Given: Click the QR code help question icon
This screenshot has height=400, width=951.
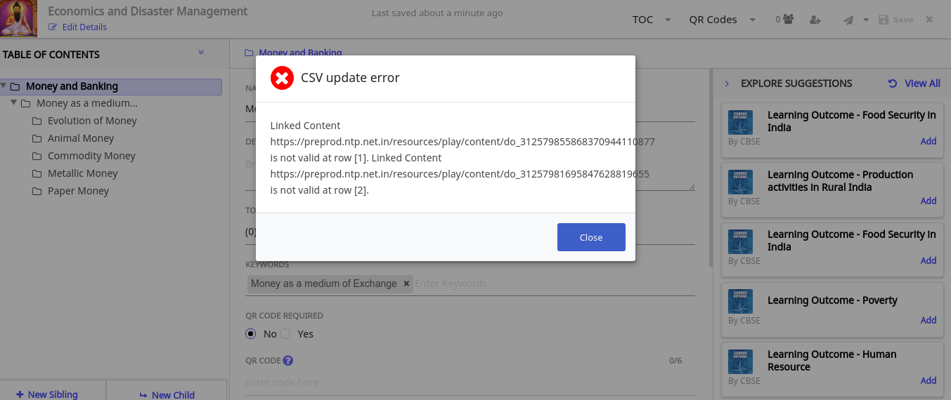Looking at the screenshot, I should pyautogui.click(x=288, y=361).
